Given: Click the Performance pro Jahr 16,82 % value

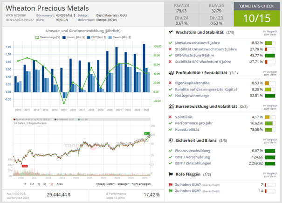Looking at the screenshot, I should tap(256, 123).
